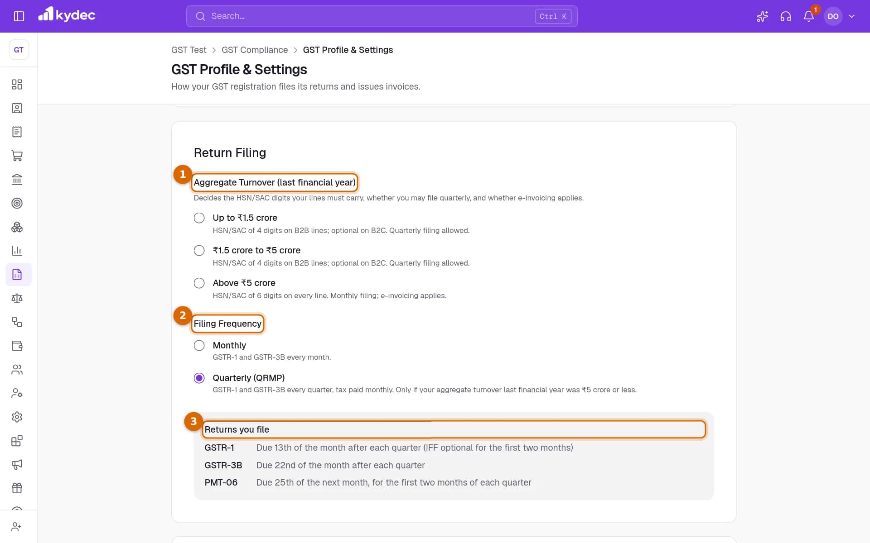
Task: Open the balance scales icon in sidebar
Action: (x=17, y=298)
